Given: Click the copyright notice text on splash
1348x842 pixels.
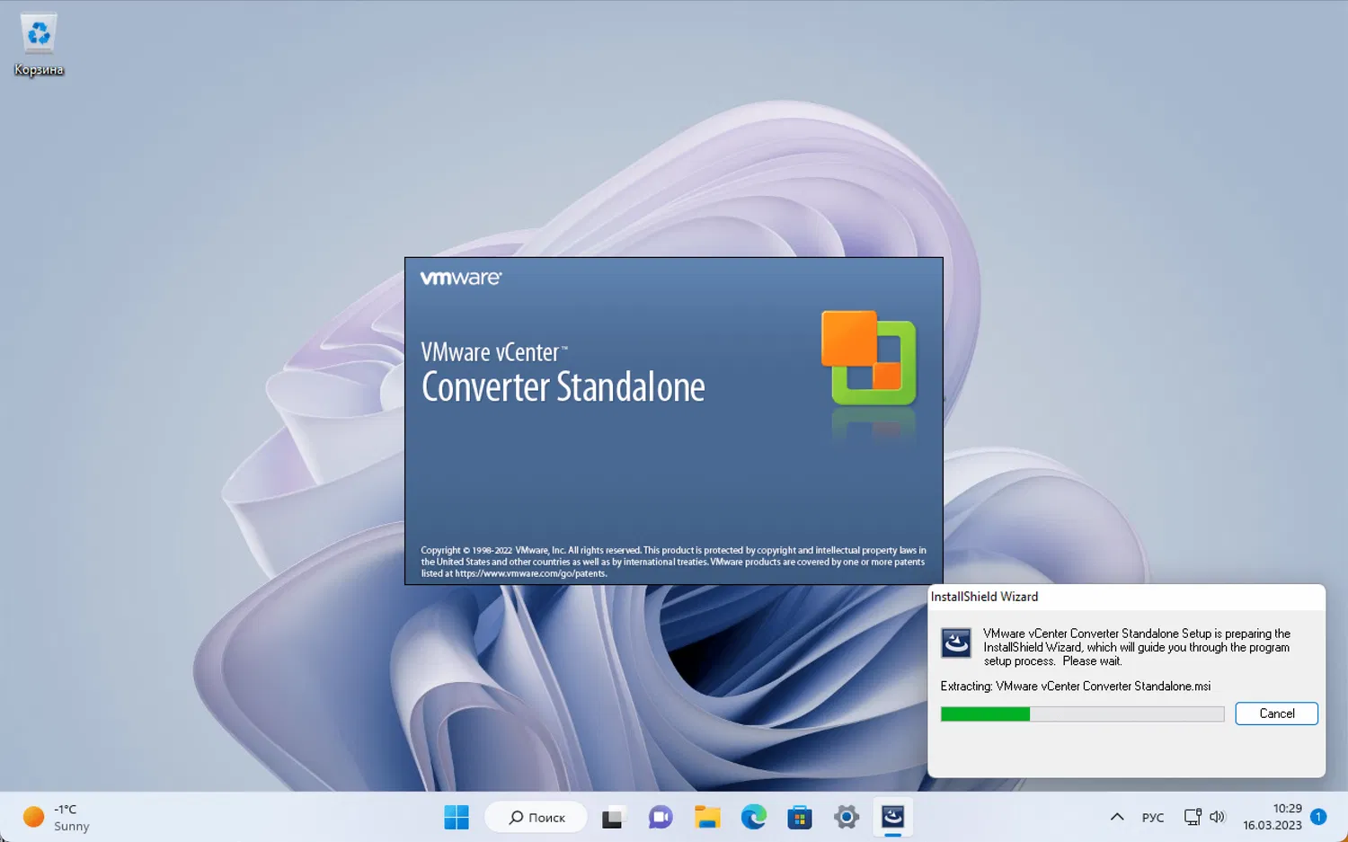Looking at the screenshot, I should [x=673, y=562].
